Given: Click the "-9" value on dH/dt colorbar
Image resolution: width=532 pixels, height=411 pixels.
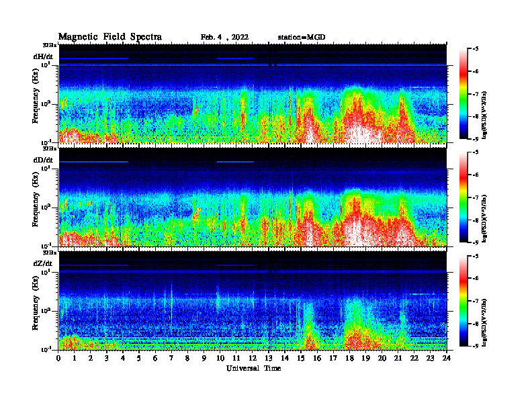Looking at the screenshot, I should (x=476, y=139).
